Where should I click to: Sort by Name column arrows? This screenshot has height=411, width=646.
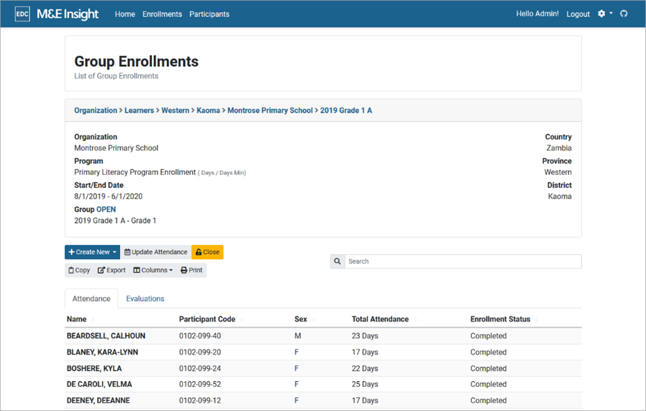94,319
